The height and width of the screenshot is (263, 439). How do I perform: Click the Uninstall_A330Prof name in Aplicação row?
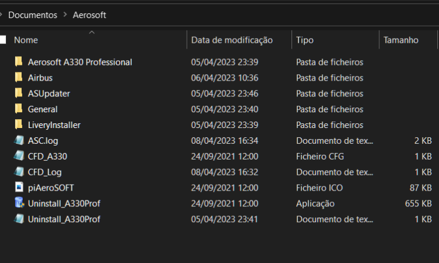tap(64, 203)
